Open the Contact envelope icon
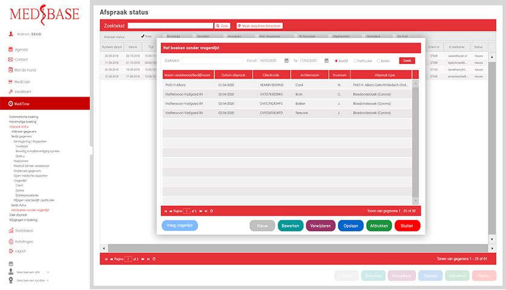 tap(10, 59)
